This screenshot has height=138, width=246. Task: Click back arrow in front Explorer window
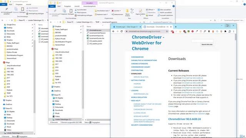51,22
